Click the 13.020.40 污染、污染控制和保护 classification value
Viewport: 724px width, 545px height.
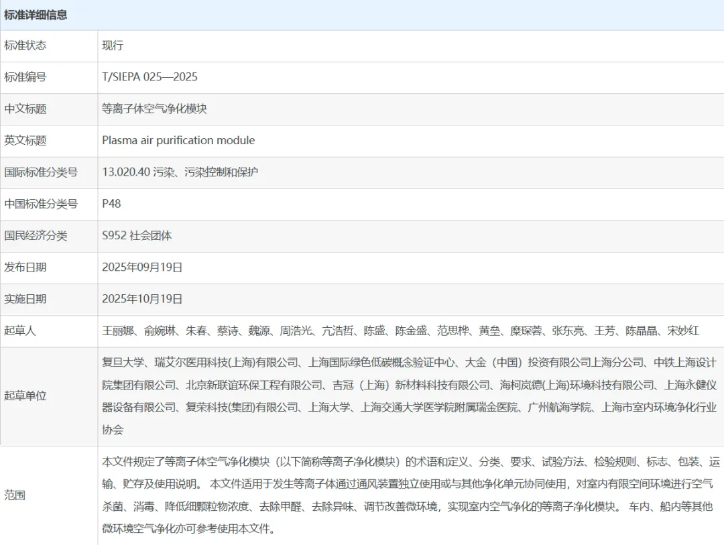[180, 172]
